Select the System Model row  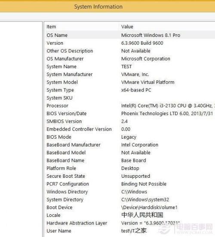[130, 82]
